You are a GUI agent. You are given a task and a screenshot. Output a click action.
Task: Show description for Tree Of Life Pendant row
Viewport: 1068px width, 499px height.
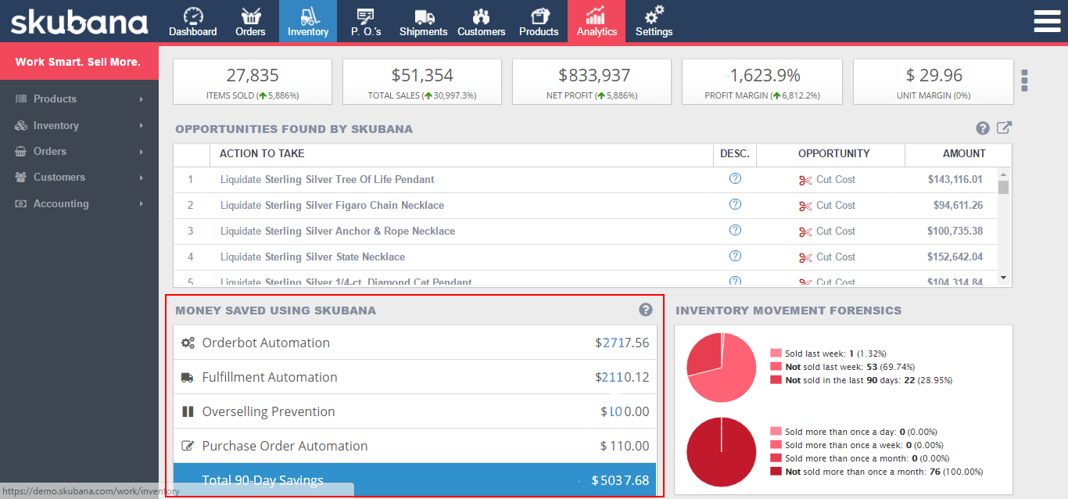click(x=735, y=178)
